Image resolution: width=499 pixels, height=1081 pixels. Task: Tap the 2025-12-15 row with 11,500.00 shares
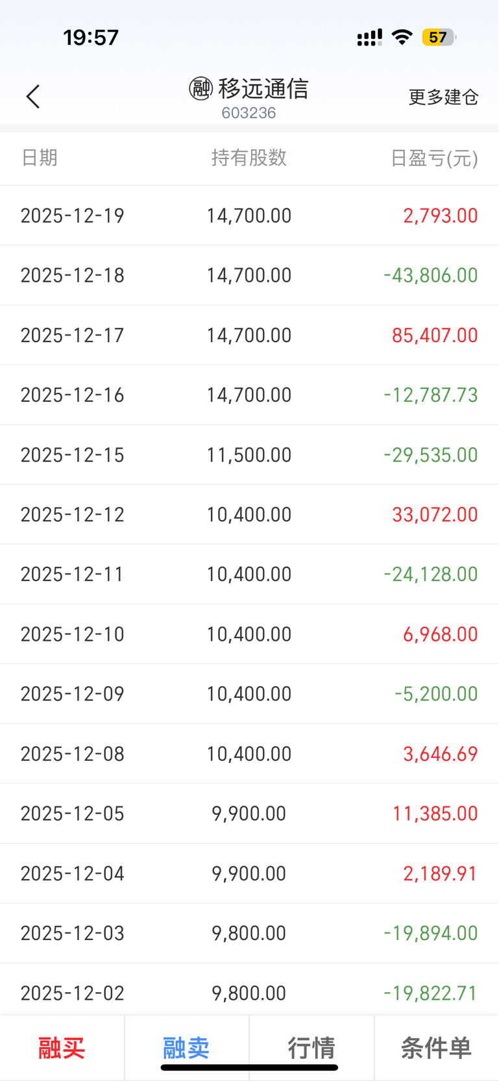[249, 454]
